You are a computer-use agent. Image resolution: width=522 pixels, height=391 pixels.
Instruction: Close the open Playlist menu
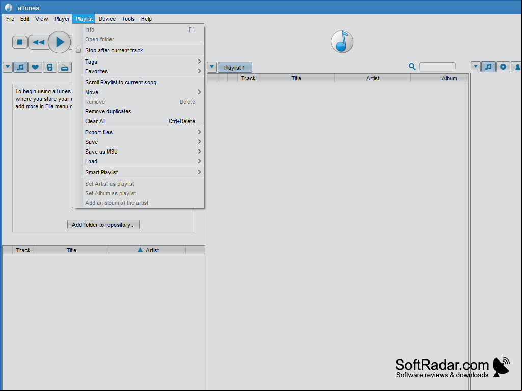(x=84, y=19)
